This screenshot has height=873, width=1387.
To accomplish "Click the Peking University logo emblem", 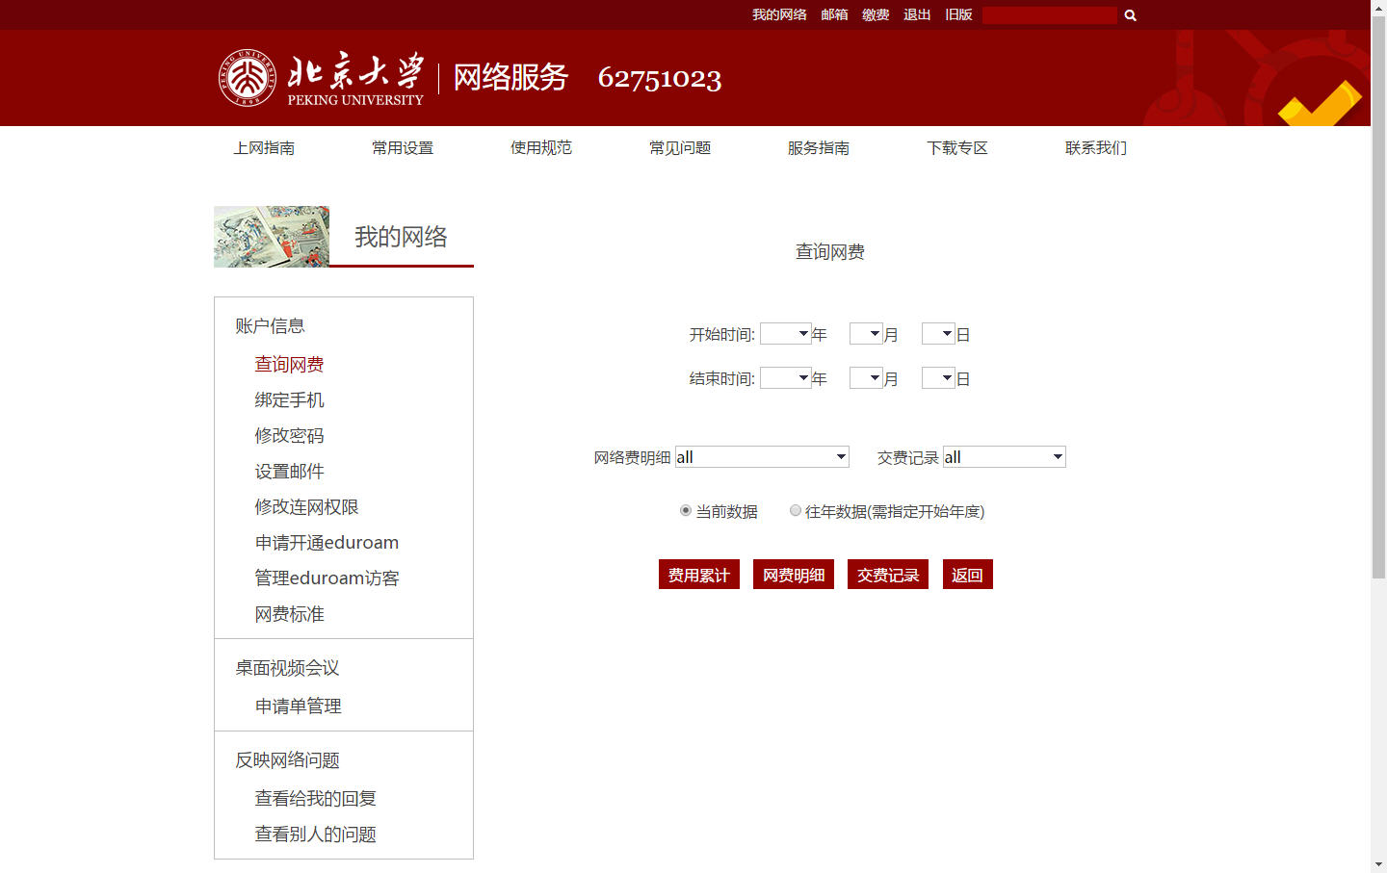I will tap(247, 78).
